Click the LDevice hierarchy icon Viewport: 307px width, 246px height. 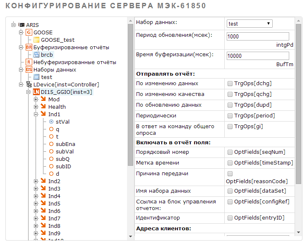click(29, 84)
